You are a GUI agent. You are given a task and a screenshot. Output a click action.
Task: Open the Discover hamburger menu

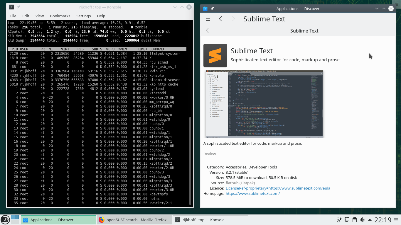point(208,19)
